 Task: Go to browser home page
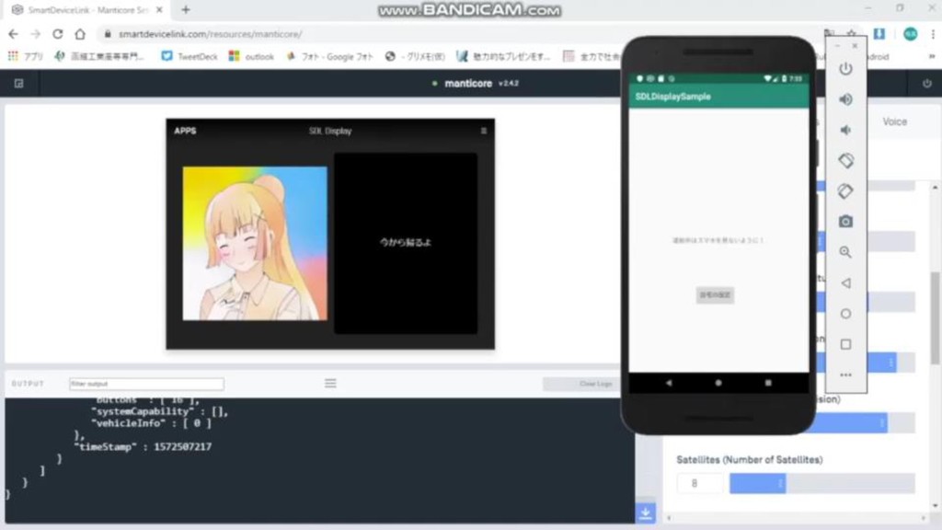80,34
